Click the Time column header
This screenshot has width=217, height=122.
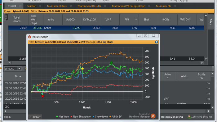pyautogui.click(x=18, y=76)
